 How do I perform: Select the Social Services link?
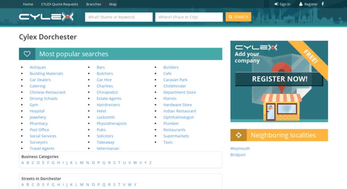[43, 136]
